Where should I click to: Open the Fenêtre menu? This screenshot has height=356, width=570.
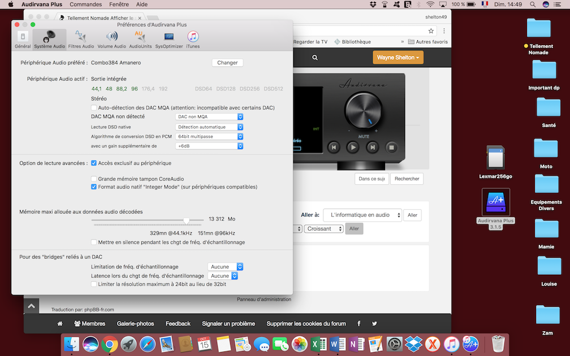pyautogui.click(x=119, y=5)
